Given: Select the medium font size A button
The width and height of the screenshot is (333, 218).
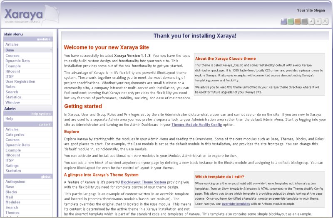Looking at the screenshot, I should [318, 22].
